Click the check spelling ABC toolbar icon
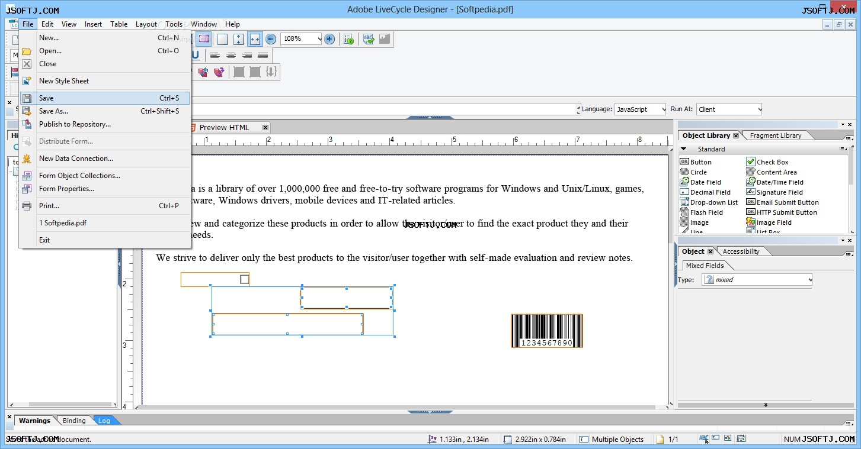Image resolution: width=861 pixels, height=449 pixels. point(369,39)
